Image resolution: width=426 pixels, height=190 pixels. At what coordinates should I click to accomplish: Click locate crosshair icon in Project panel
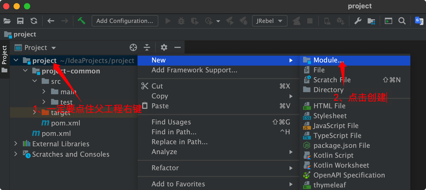pyautogui.click(x=133, y=47)
